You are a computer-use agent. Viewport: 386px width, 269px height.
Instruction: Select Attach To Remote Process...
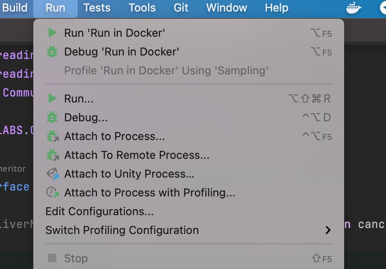click(189, 155)
